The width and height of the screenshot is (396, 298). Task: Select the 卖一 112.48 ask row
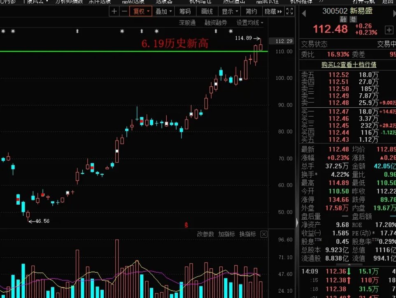[x=347, y=103]
